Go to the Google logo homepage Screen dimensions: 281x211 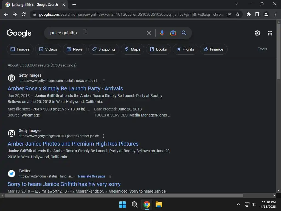click(19, 33)
